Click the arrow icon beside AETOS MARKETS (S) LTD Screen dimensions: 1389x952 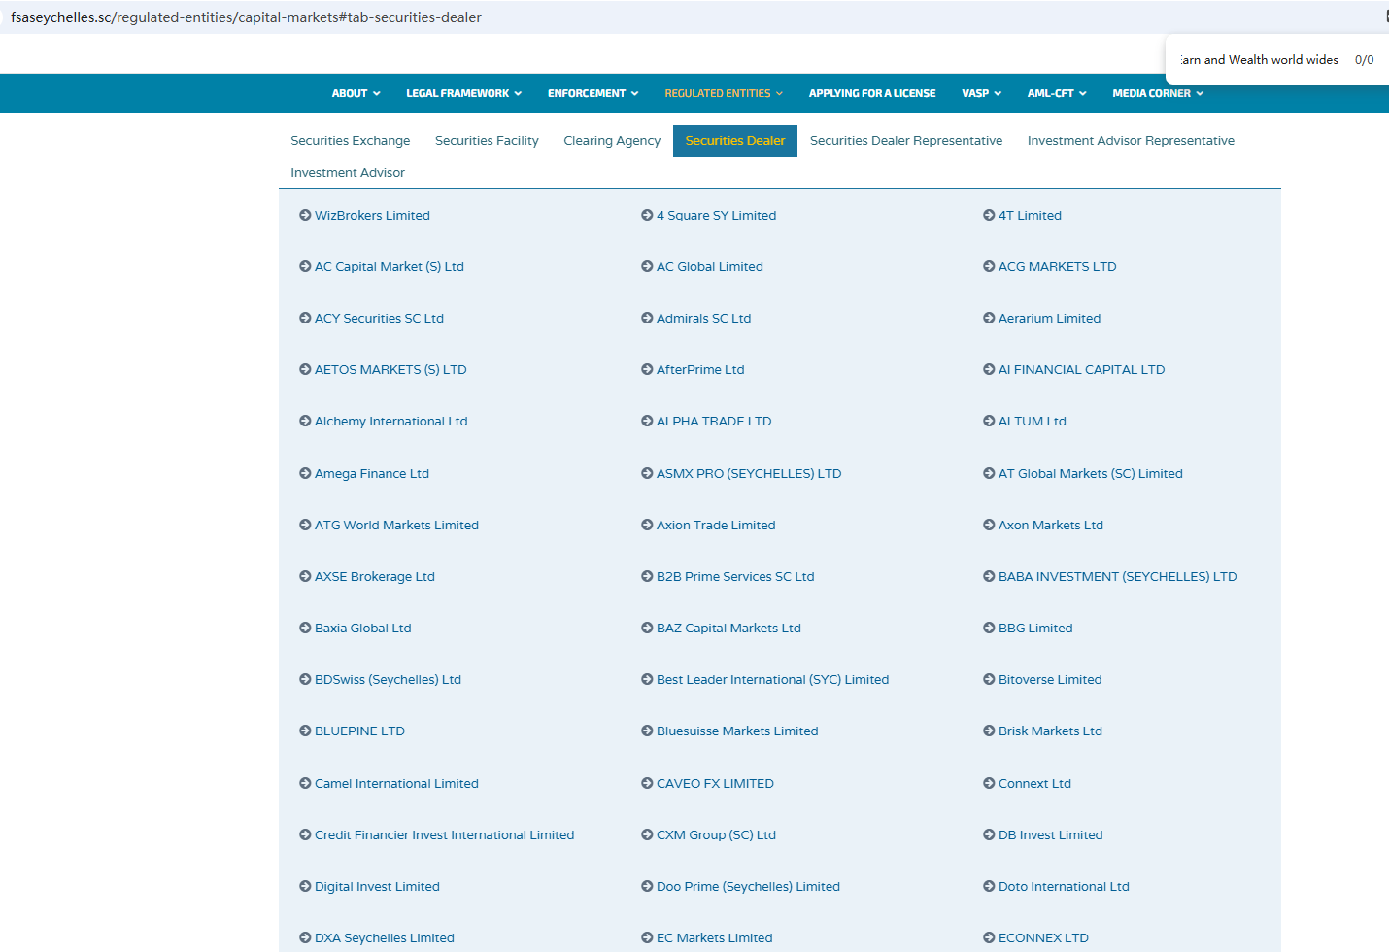[305, 369]
